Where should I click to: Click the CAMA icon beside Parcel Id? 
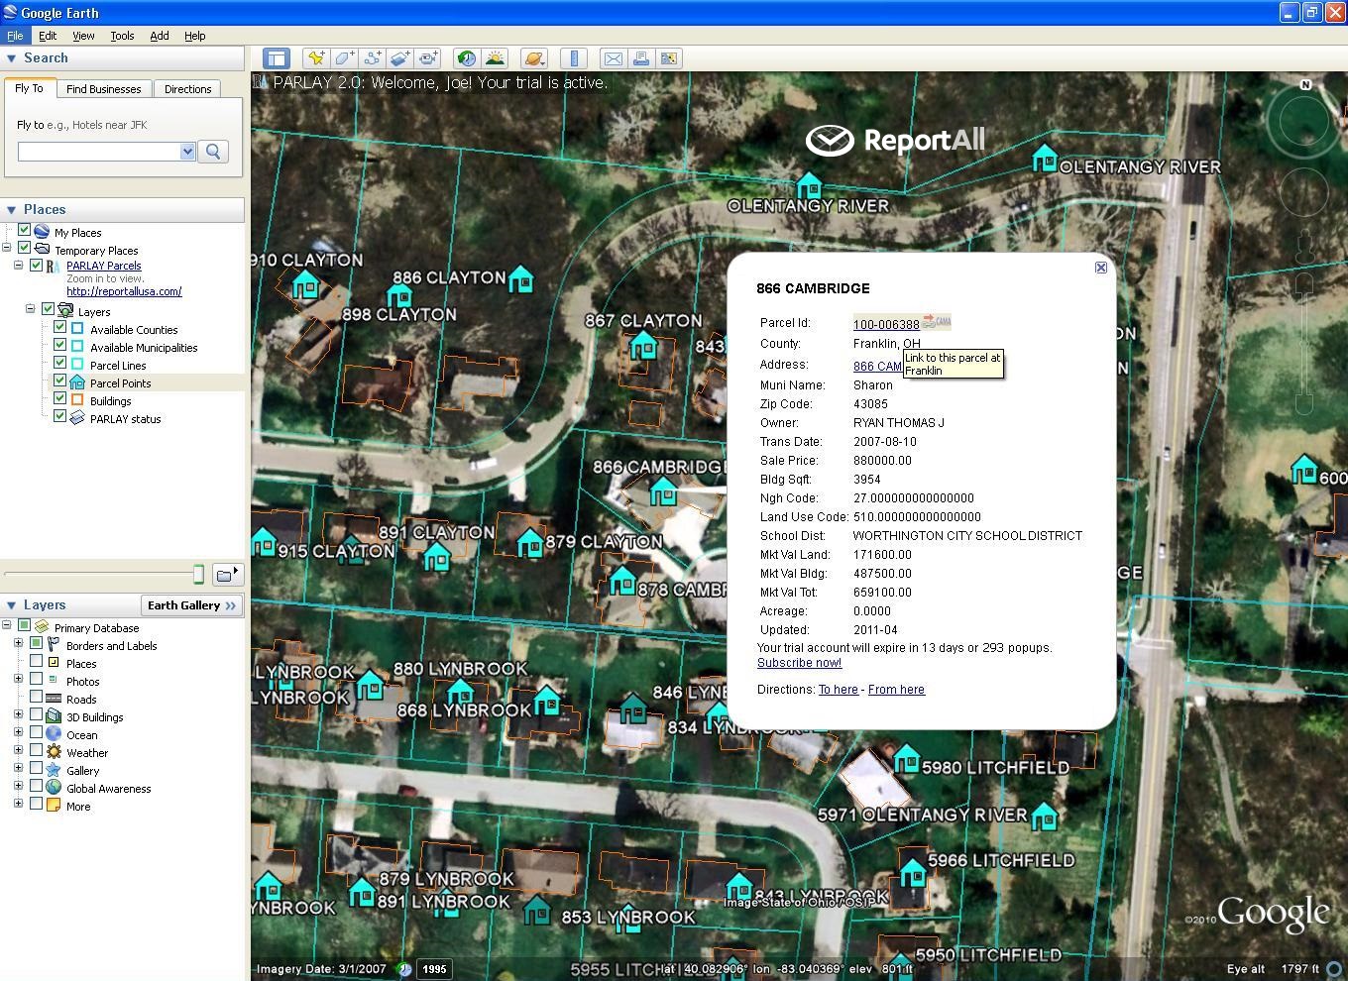coord(937,322)
